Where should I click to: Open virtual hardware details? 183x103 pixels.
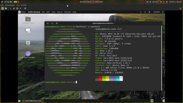[6, 8]
